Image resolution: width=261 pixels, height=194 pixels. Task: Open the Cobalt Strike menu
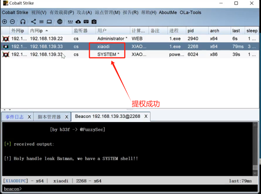(x=15, y=12)
